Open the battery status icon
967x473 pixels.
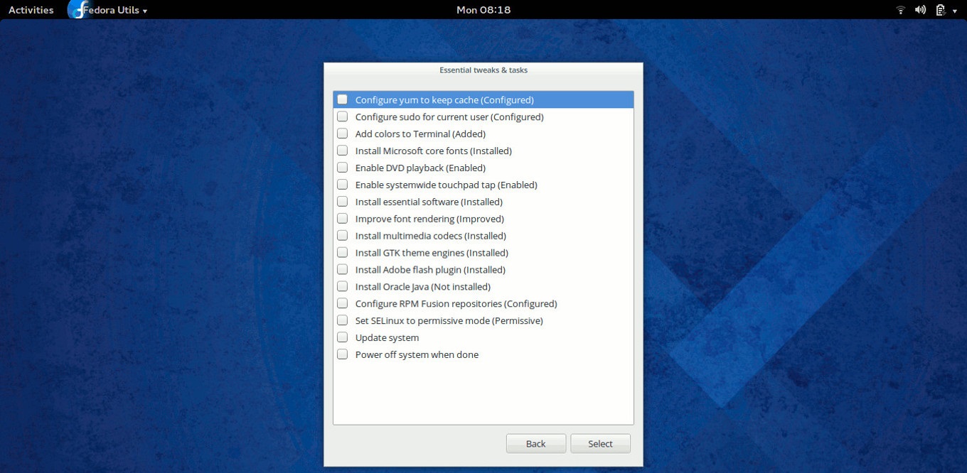(940, 10)
